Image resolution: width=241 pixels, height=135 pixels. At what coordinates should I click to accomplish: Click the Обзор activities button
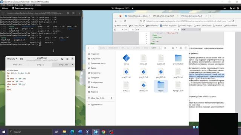click(x=5, y=8)
